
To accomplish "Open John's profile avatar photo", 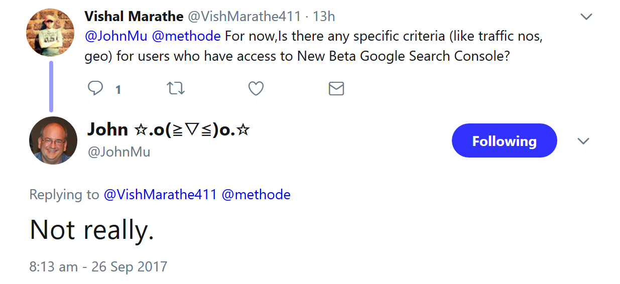I will tap(53, 140).
